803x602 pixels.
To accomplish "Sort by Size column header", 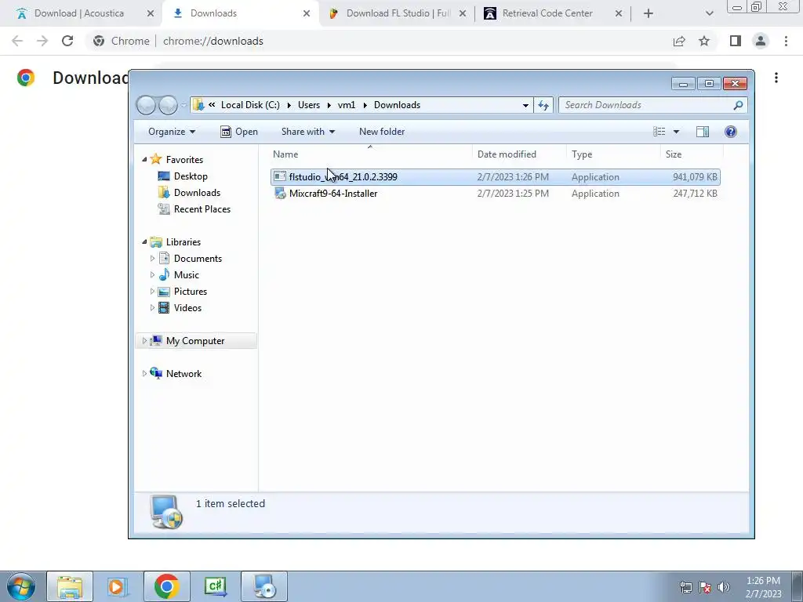I will point(692,154).
